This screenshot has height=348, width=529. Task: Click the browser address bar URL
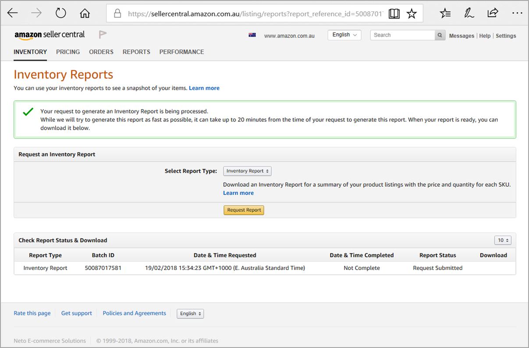(x=256, y=14)
